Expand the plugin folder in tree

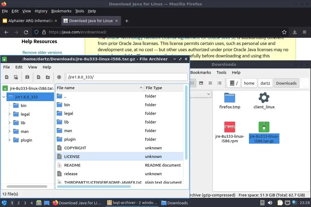[x=9, y=140]
